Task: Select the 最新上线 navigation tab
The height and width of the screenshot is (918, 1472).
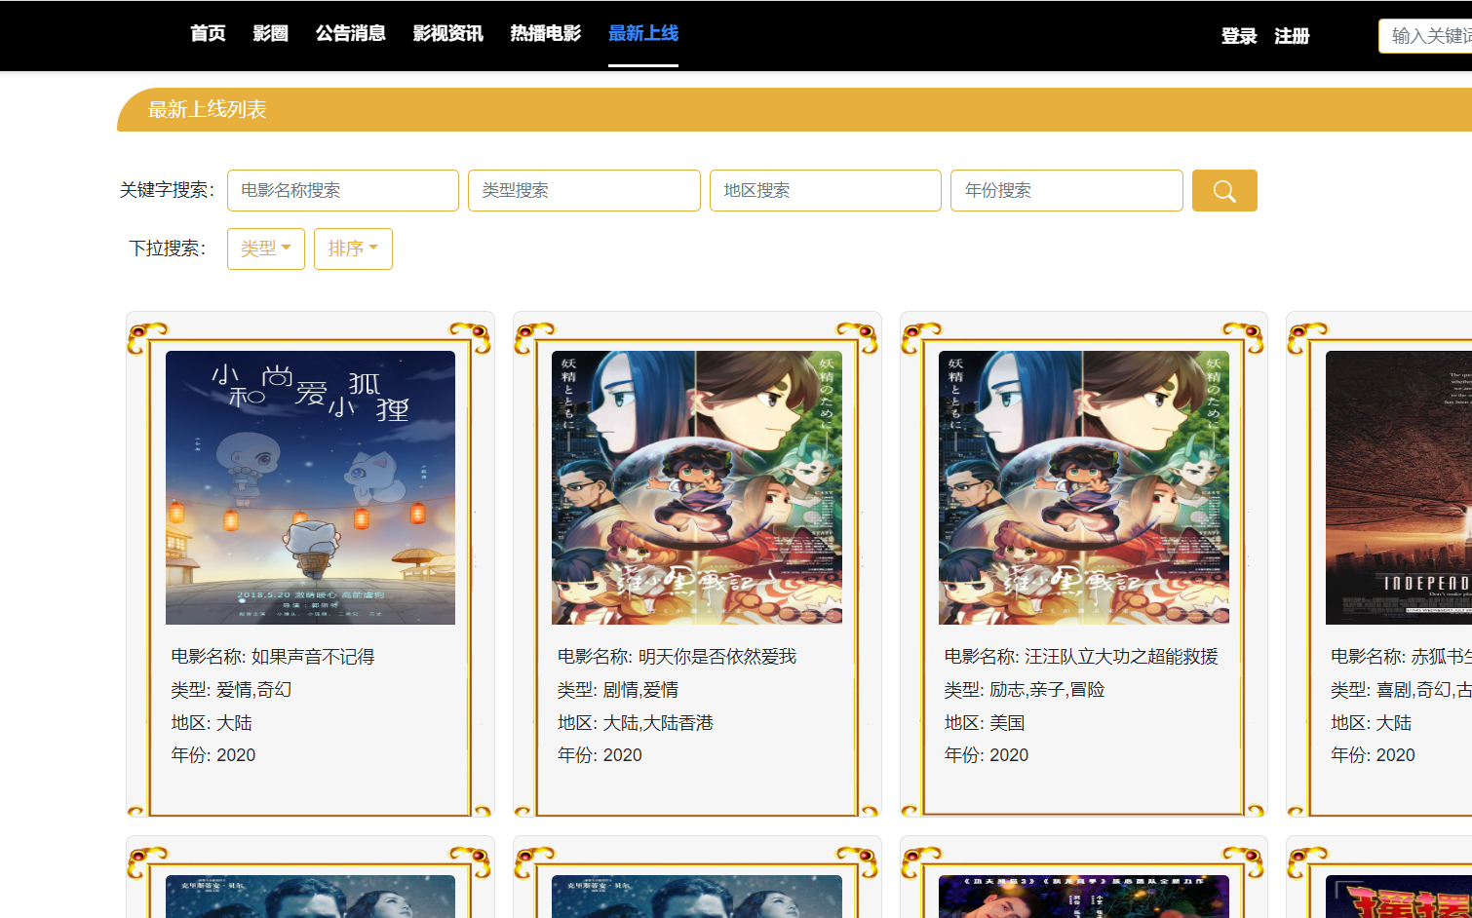Action: tap(643, 33)
